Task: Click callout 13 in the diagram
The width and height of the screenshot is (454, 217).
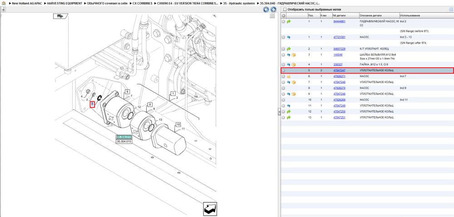Action: coord(160,120)
